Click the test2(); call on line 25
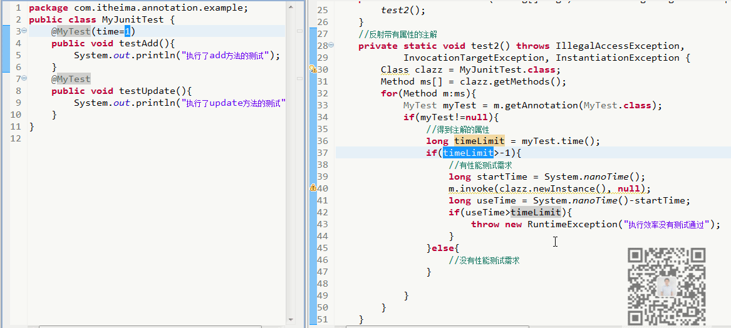The width and height of the screenshot is (731, 328). [x=404, y=10]
